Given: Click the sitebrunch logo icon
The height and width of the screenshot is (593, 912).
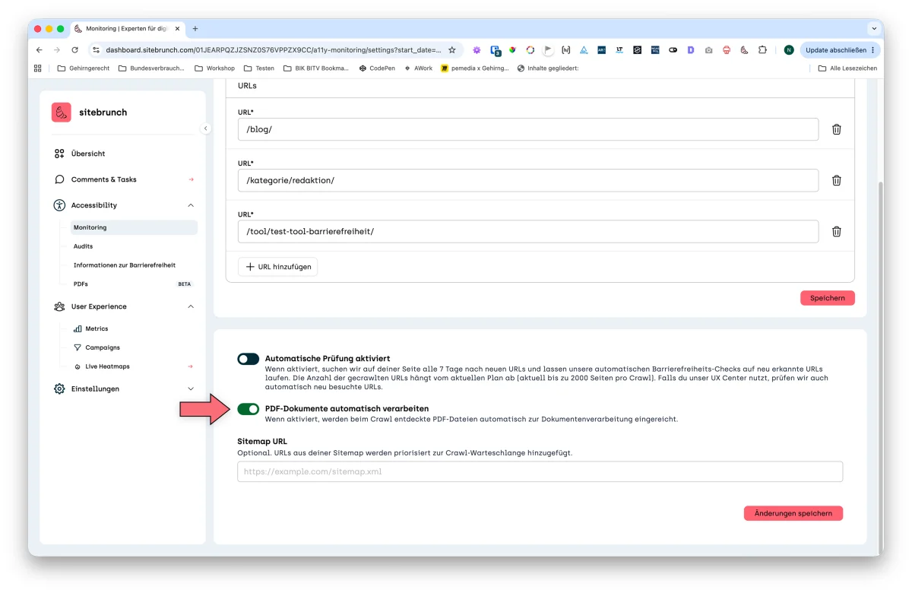Looking at the screenshot, I should tap(62, 113).
